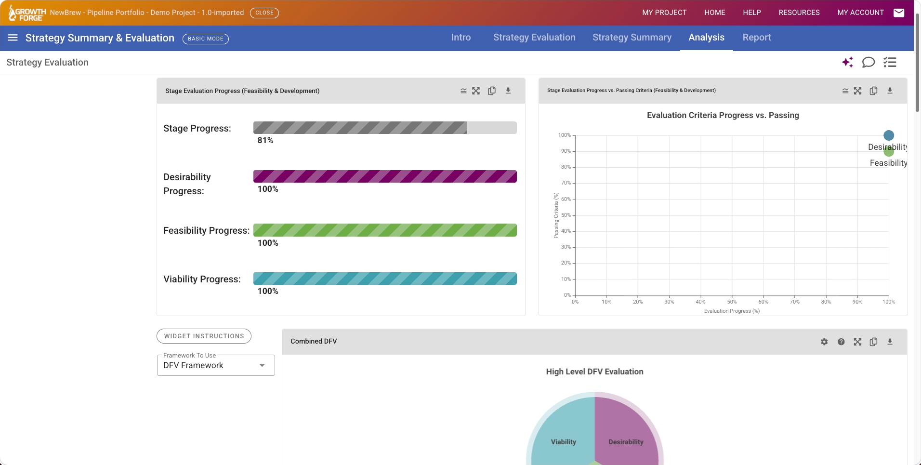This screenshot has height=465, width=921.
Task: Switch to the Report tab
Action: click(x=757, y=38)
